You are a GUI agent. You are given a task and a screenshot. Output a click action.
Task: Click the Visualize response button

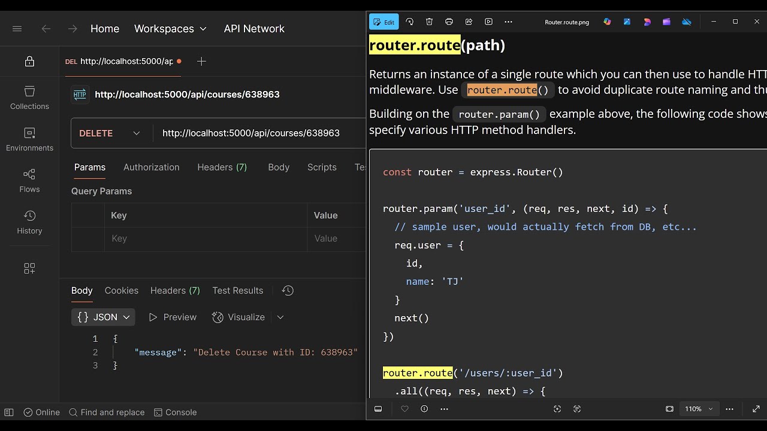(x=238, y=317)
